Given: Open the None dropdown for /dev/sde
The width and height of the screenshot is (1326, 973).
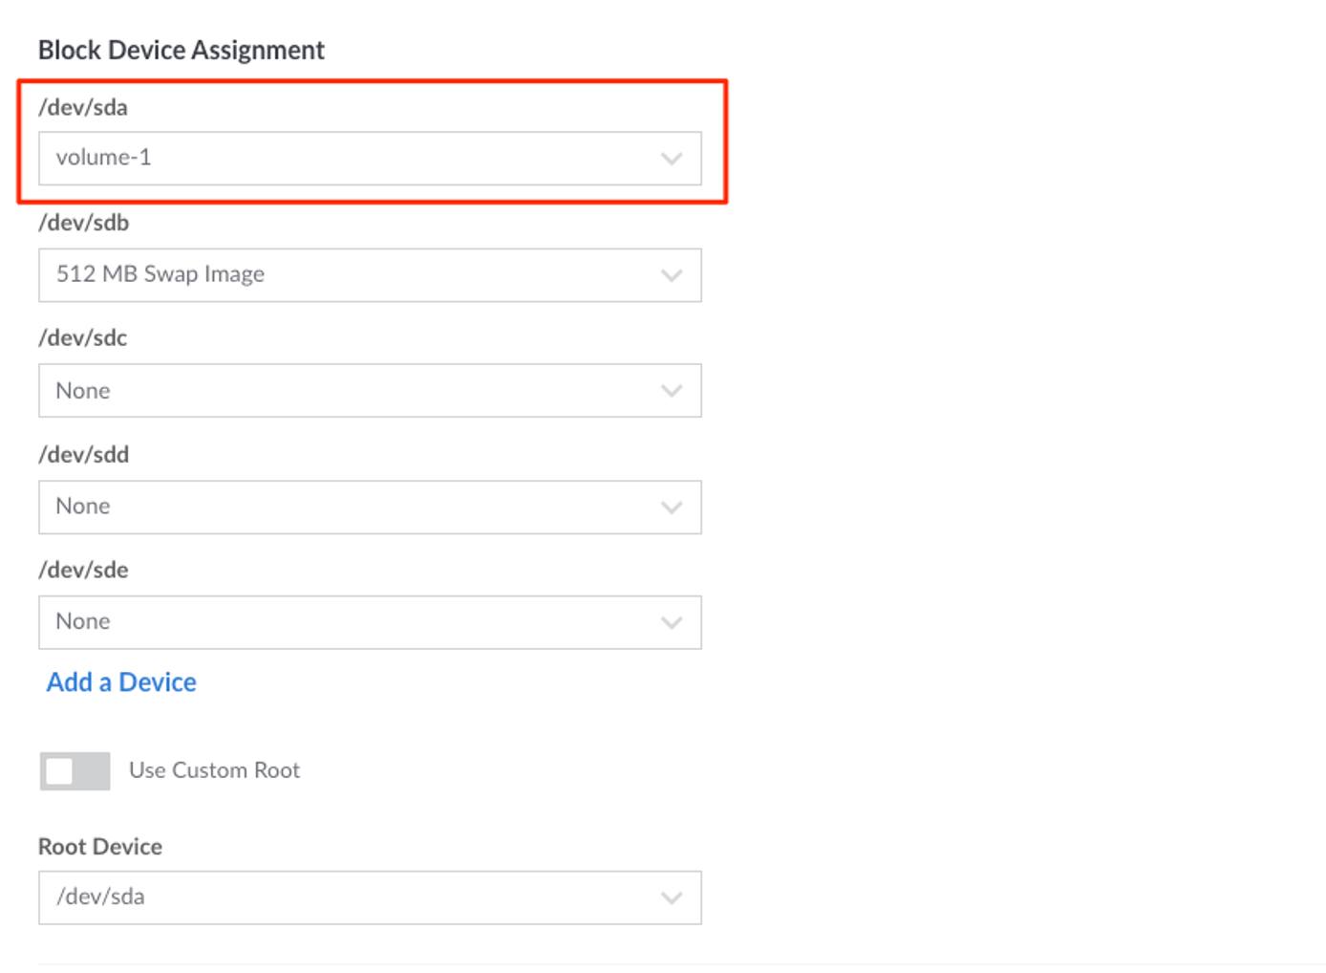Looking at the screenshot, I should [x=370, y=621].
